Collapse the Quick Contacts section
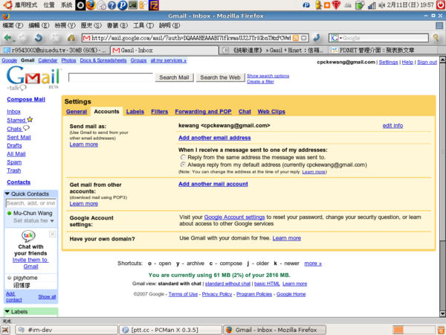Image resolution: width=446 pixels, height=335 pixels. click(x=7, y=194)
